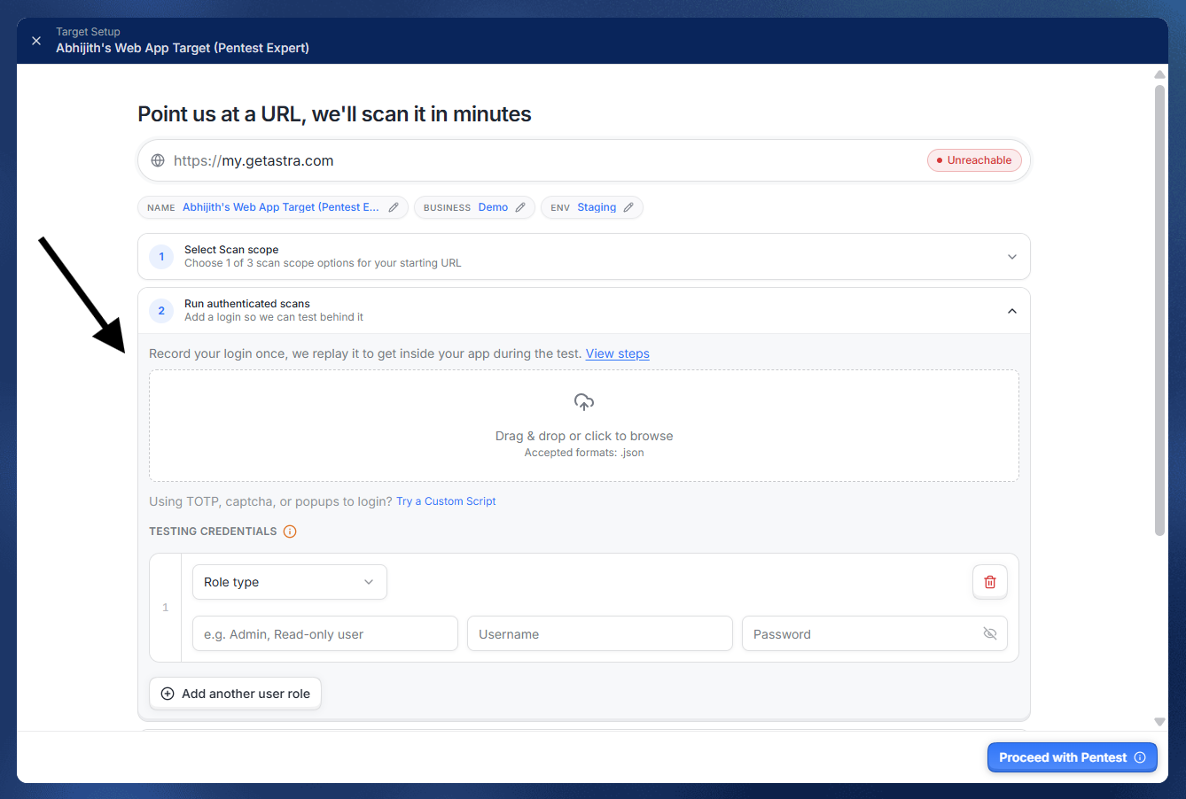Viewport: 1186px width, 799px height.
Task: Click the Testing Credentials info icon
Action: click(290, 531)
